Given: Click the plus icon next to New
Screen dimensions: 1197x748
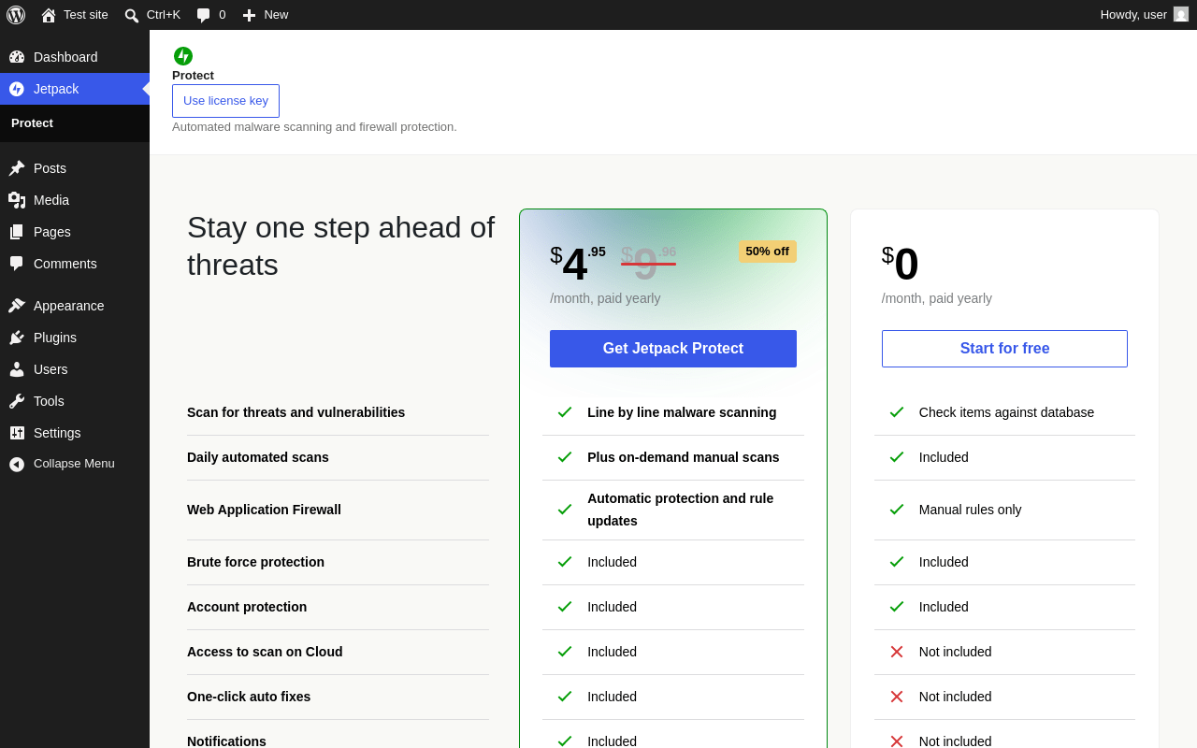Looking at the screenshot, I should [x=249, y=15].
